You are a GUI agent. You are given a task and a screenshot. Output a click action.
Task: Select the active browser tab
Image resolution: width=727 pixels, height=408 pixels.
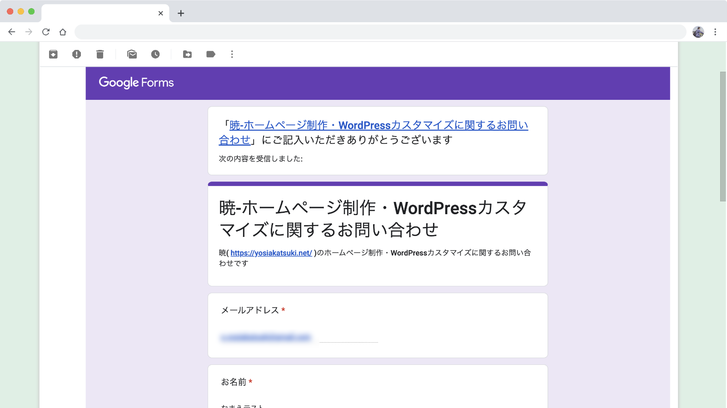pos(105,13)
